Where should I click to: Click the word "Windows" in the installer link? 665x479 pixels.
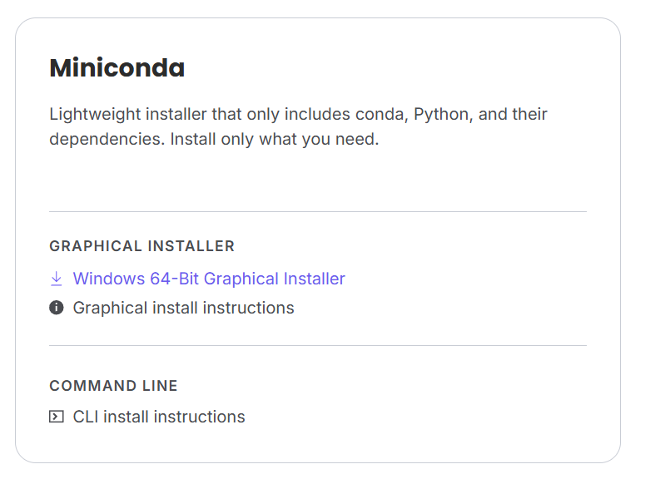(107, 279)
